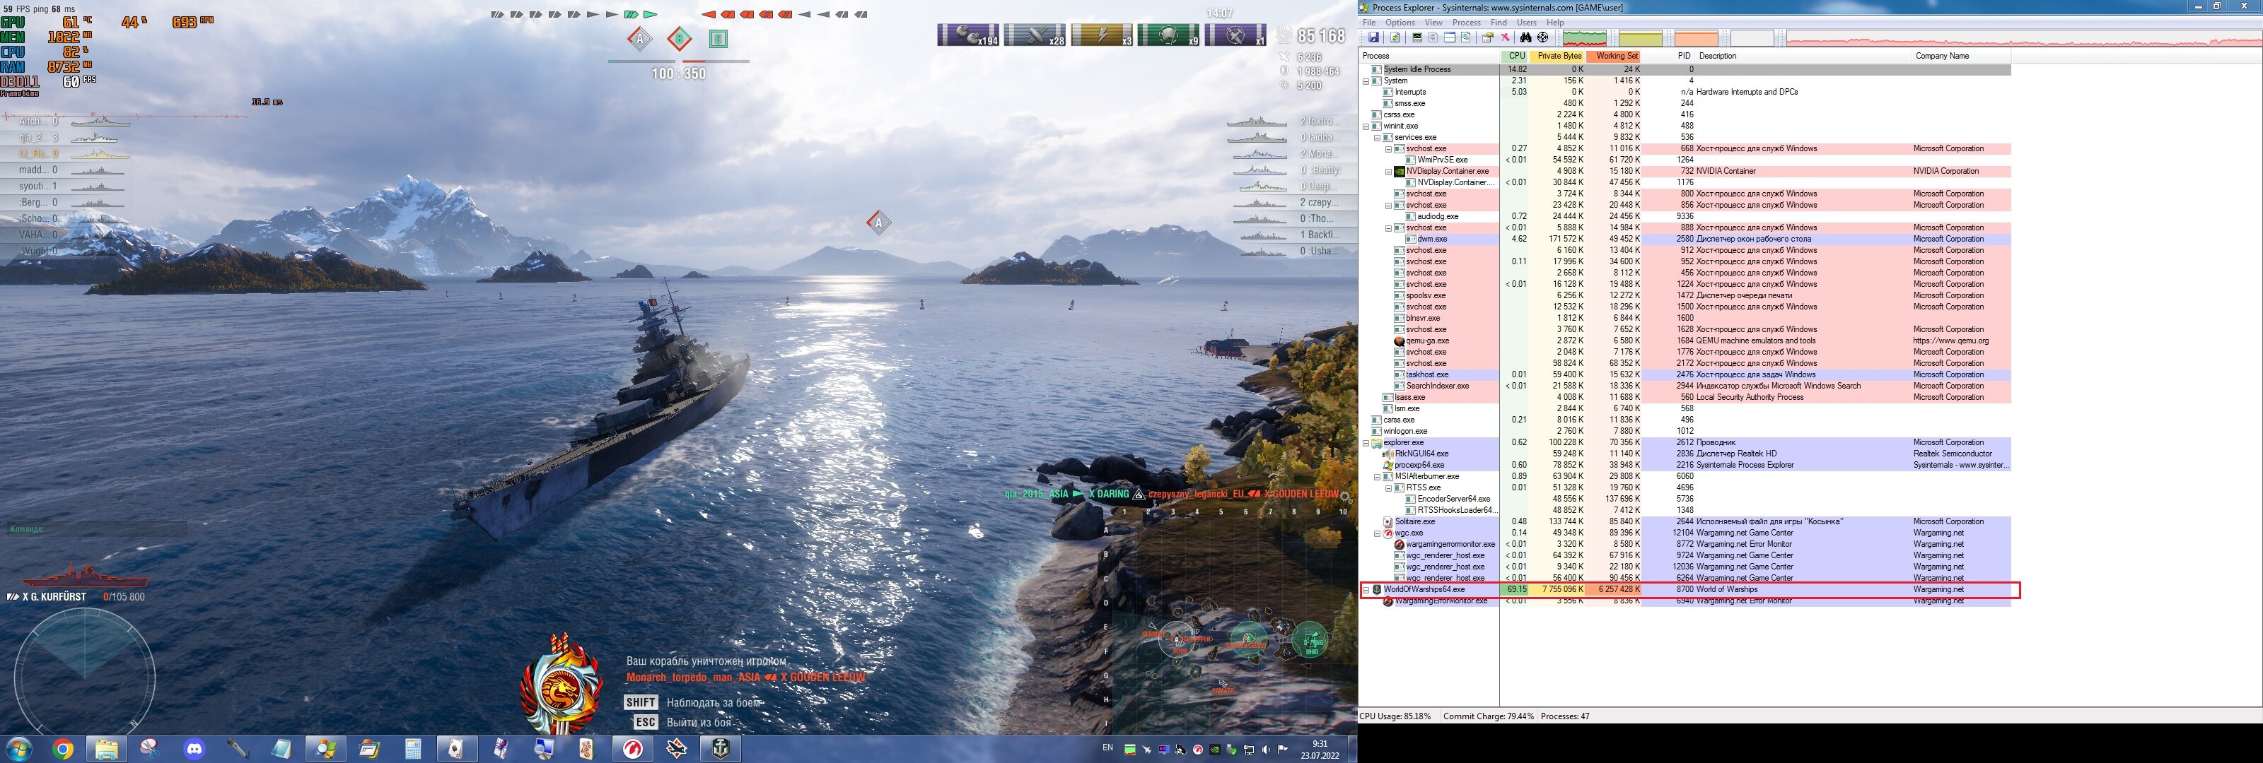Select the lsass.exe process row

(1685, 398)
